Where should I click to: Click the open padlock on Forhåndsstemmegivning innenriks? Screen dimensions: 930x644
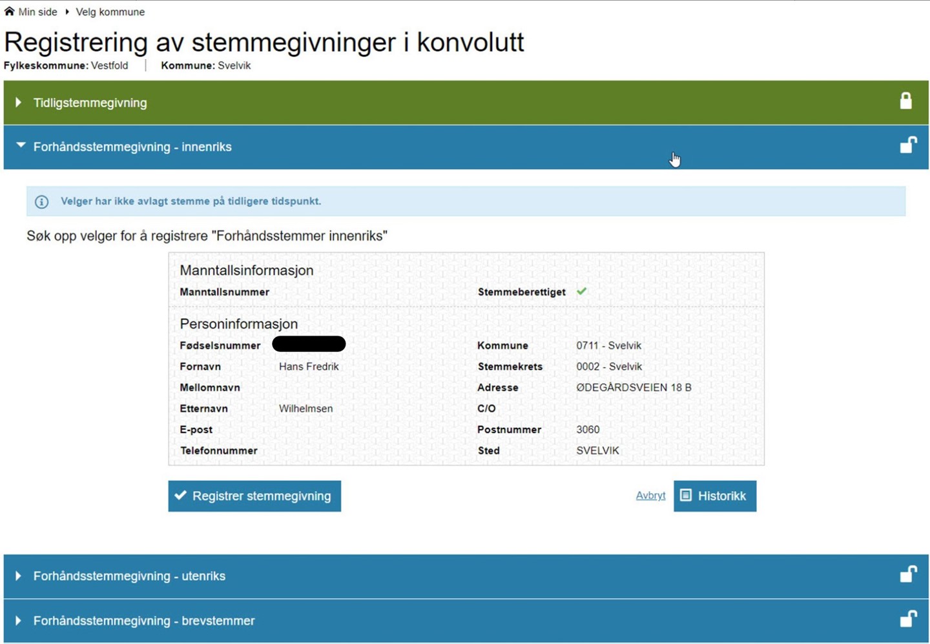click(x=908, y=145)
